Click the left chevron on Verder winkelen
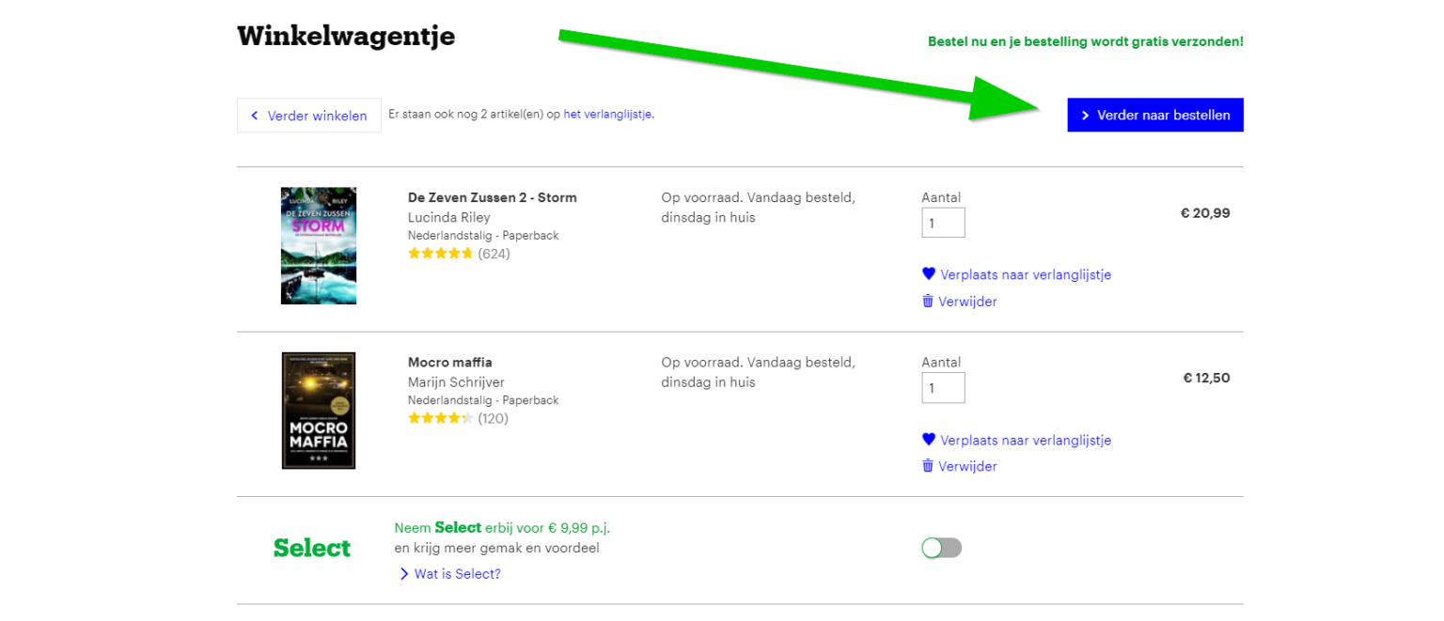Image resolution: width=1444 pixels, height=621 pixels. 255,116
